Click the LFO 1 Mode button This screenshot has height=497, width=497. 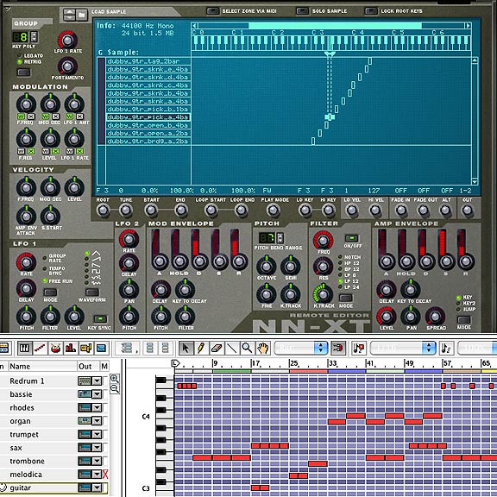[x=50, y=292]
